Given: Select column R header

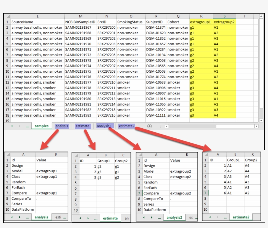Looking at the screenshot, I should click(x=201, y=16).
